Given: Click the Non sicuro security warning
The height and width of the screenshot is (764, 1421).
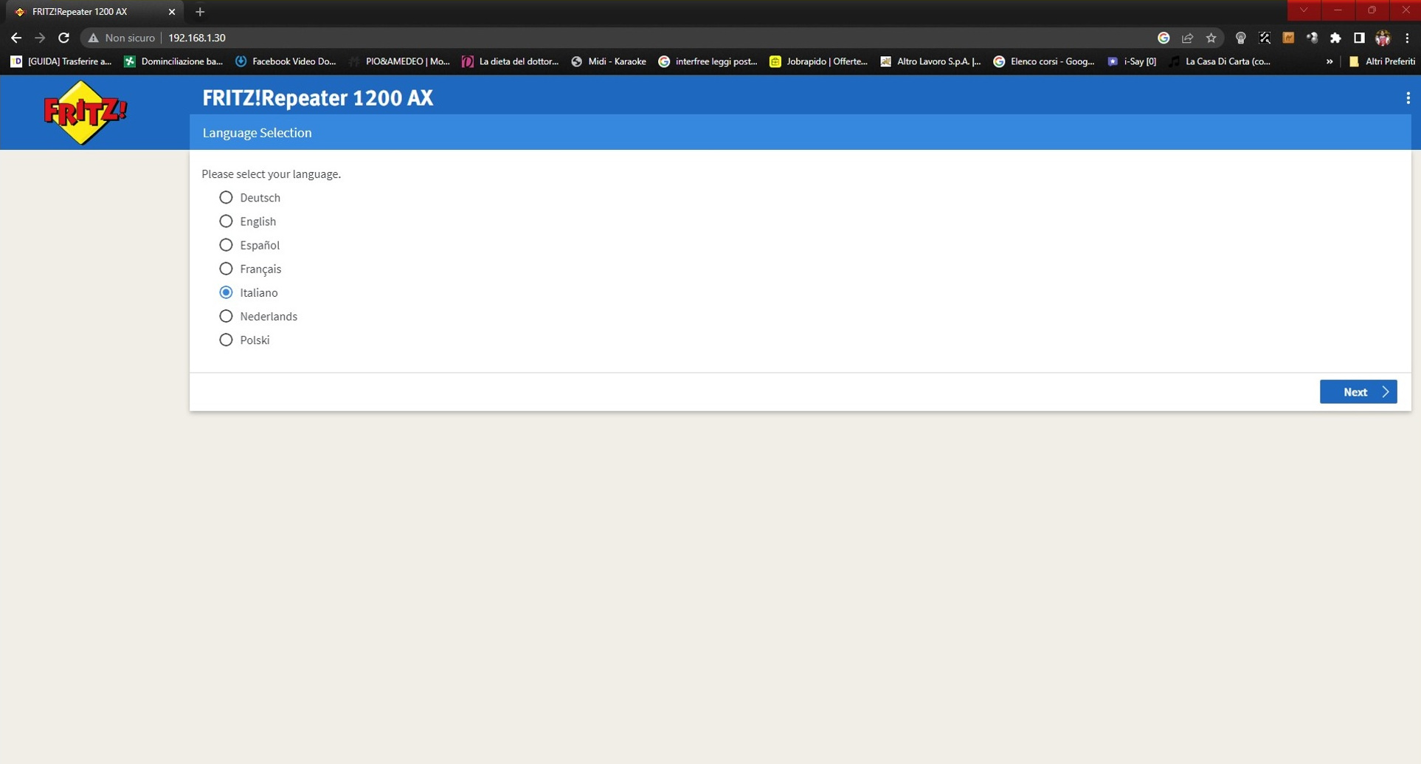Looking at the screenshot, I should 122,38.
